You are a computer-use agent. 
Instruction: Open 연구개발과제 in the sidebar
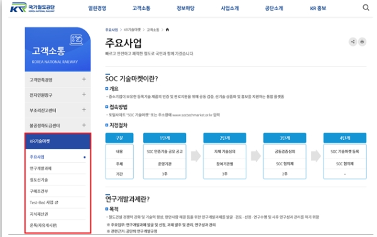coord(41,168)
